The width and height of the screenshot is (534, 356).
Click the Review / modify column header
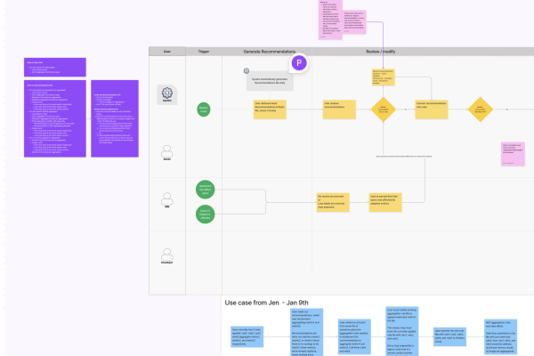(x=383, y=52)
